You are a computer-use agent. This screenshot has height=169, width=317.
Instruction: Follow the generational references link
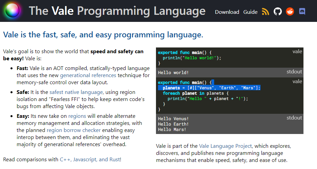pyautogui.click(x=88, y=75)
